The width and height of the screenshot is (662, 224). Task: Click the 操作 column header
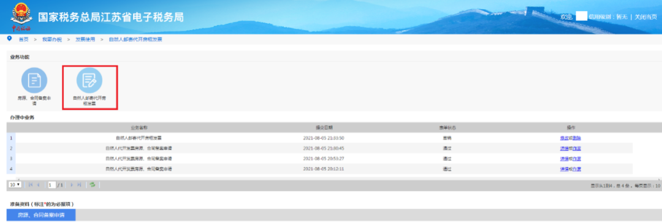[x=571, y=127]
